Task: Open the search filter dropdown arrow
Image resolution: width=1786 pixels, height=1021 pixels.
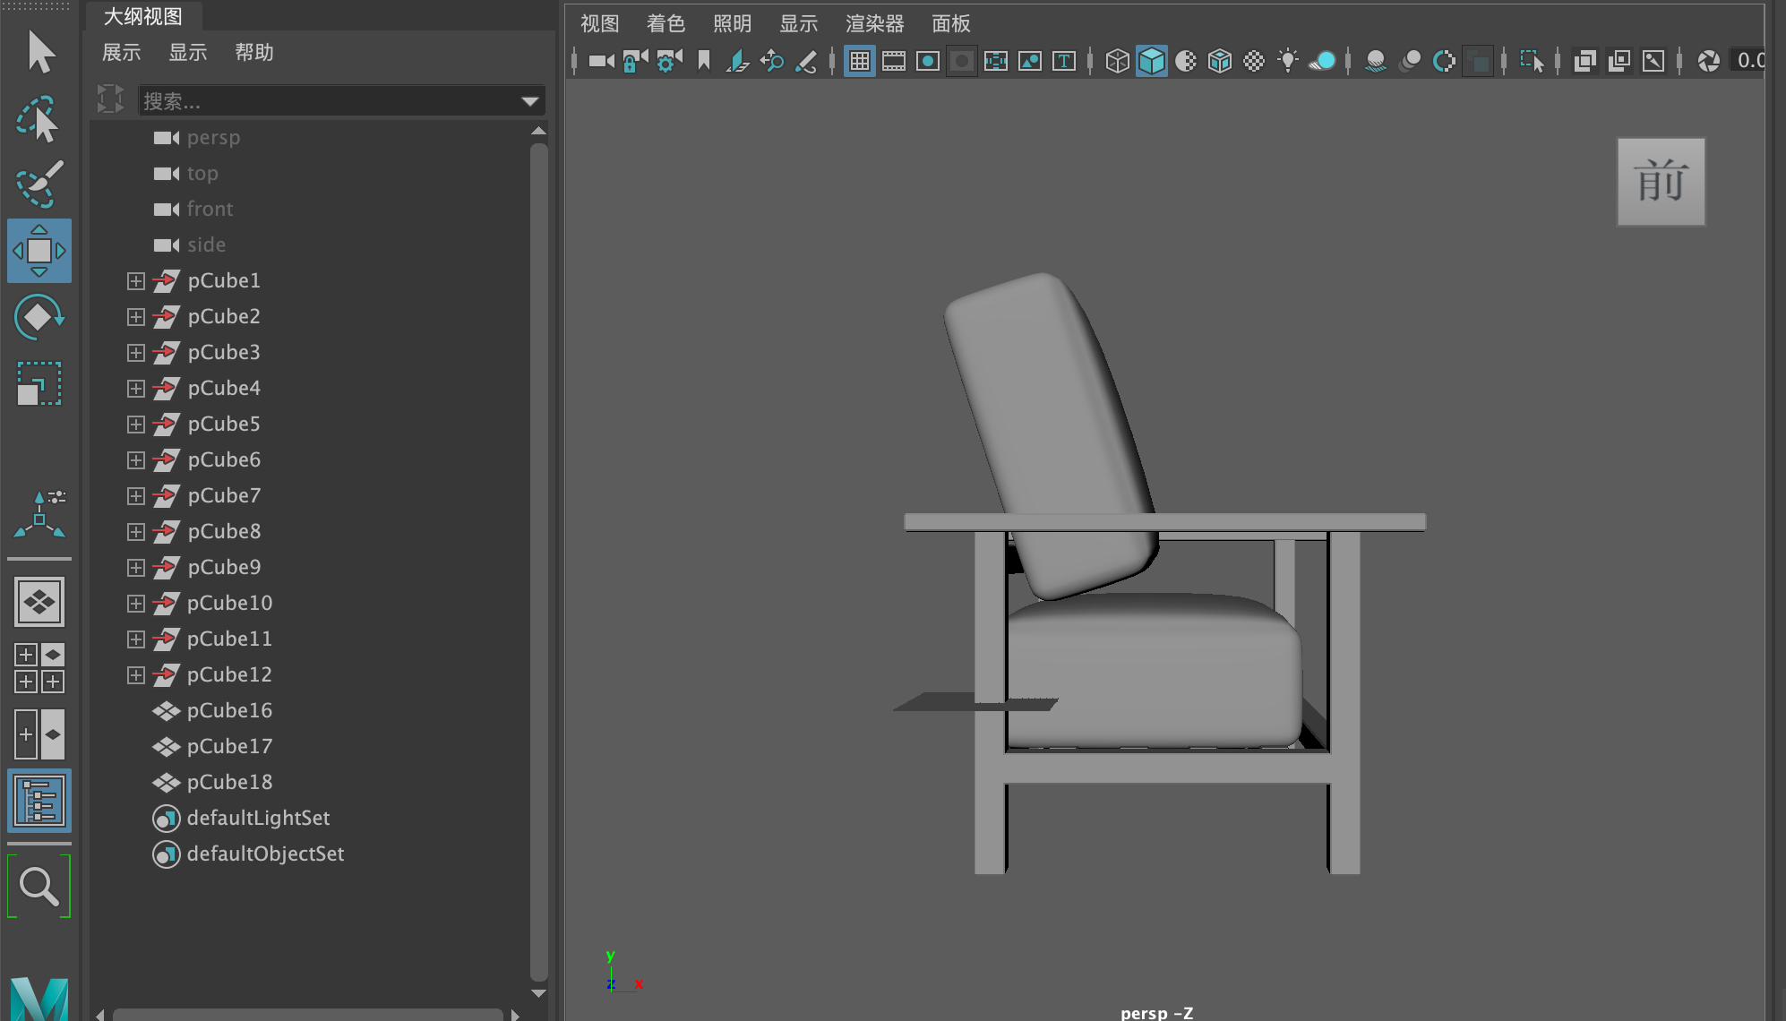Action: 529,101
